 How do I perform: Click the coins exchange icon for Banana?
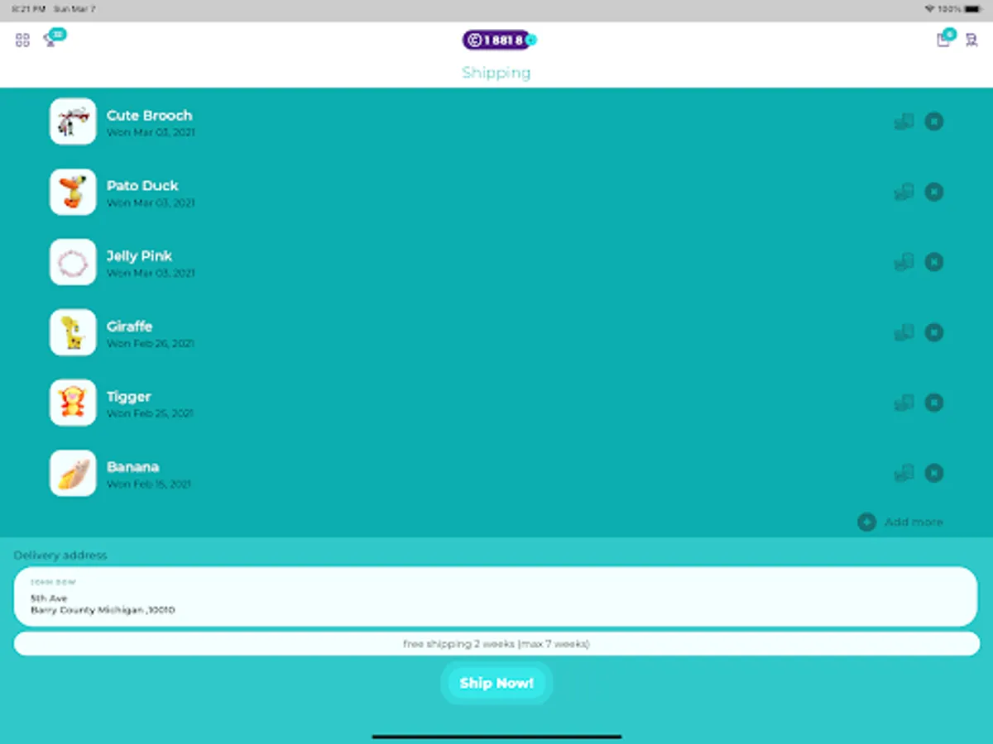pos(904,473)
